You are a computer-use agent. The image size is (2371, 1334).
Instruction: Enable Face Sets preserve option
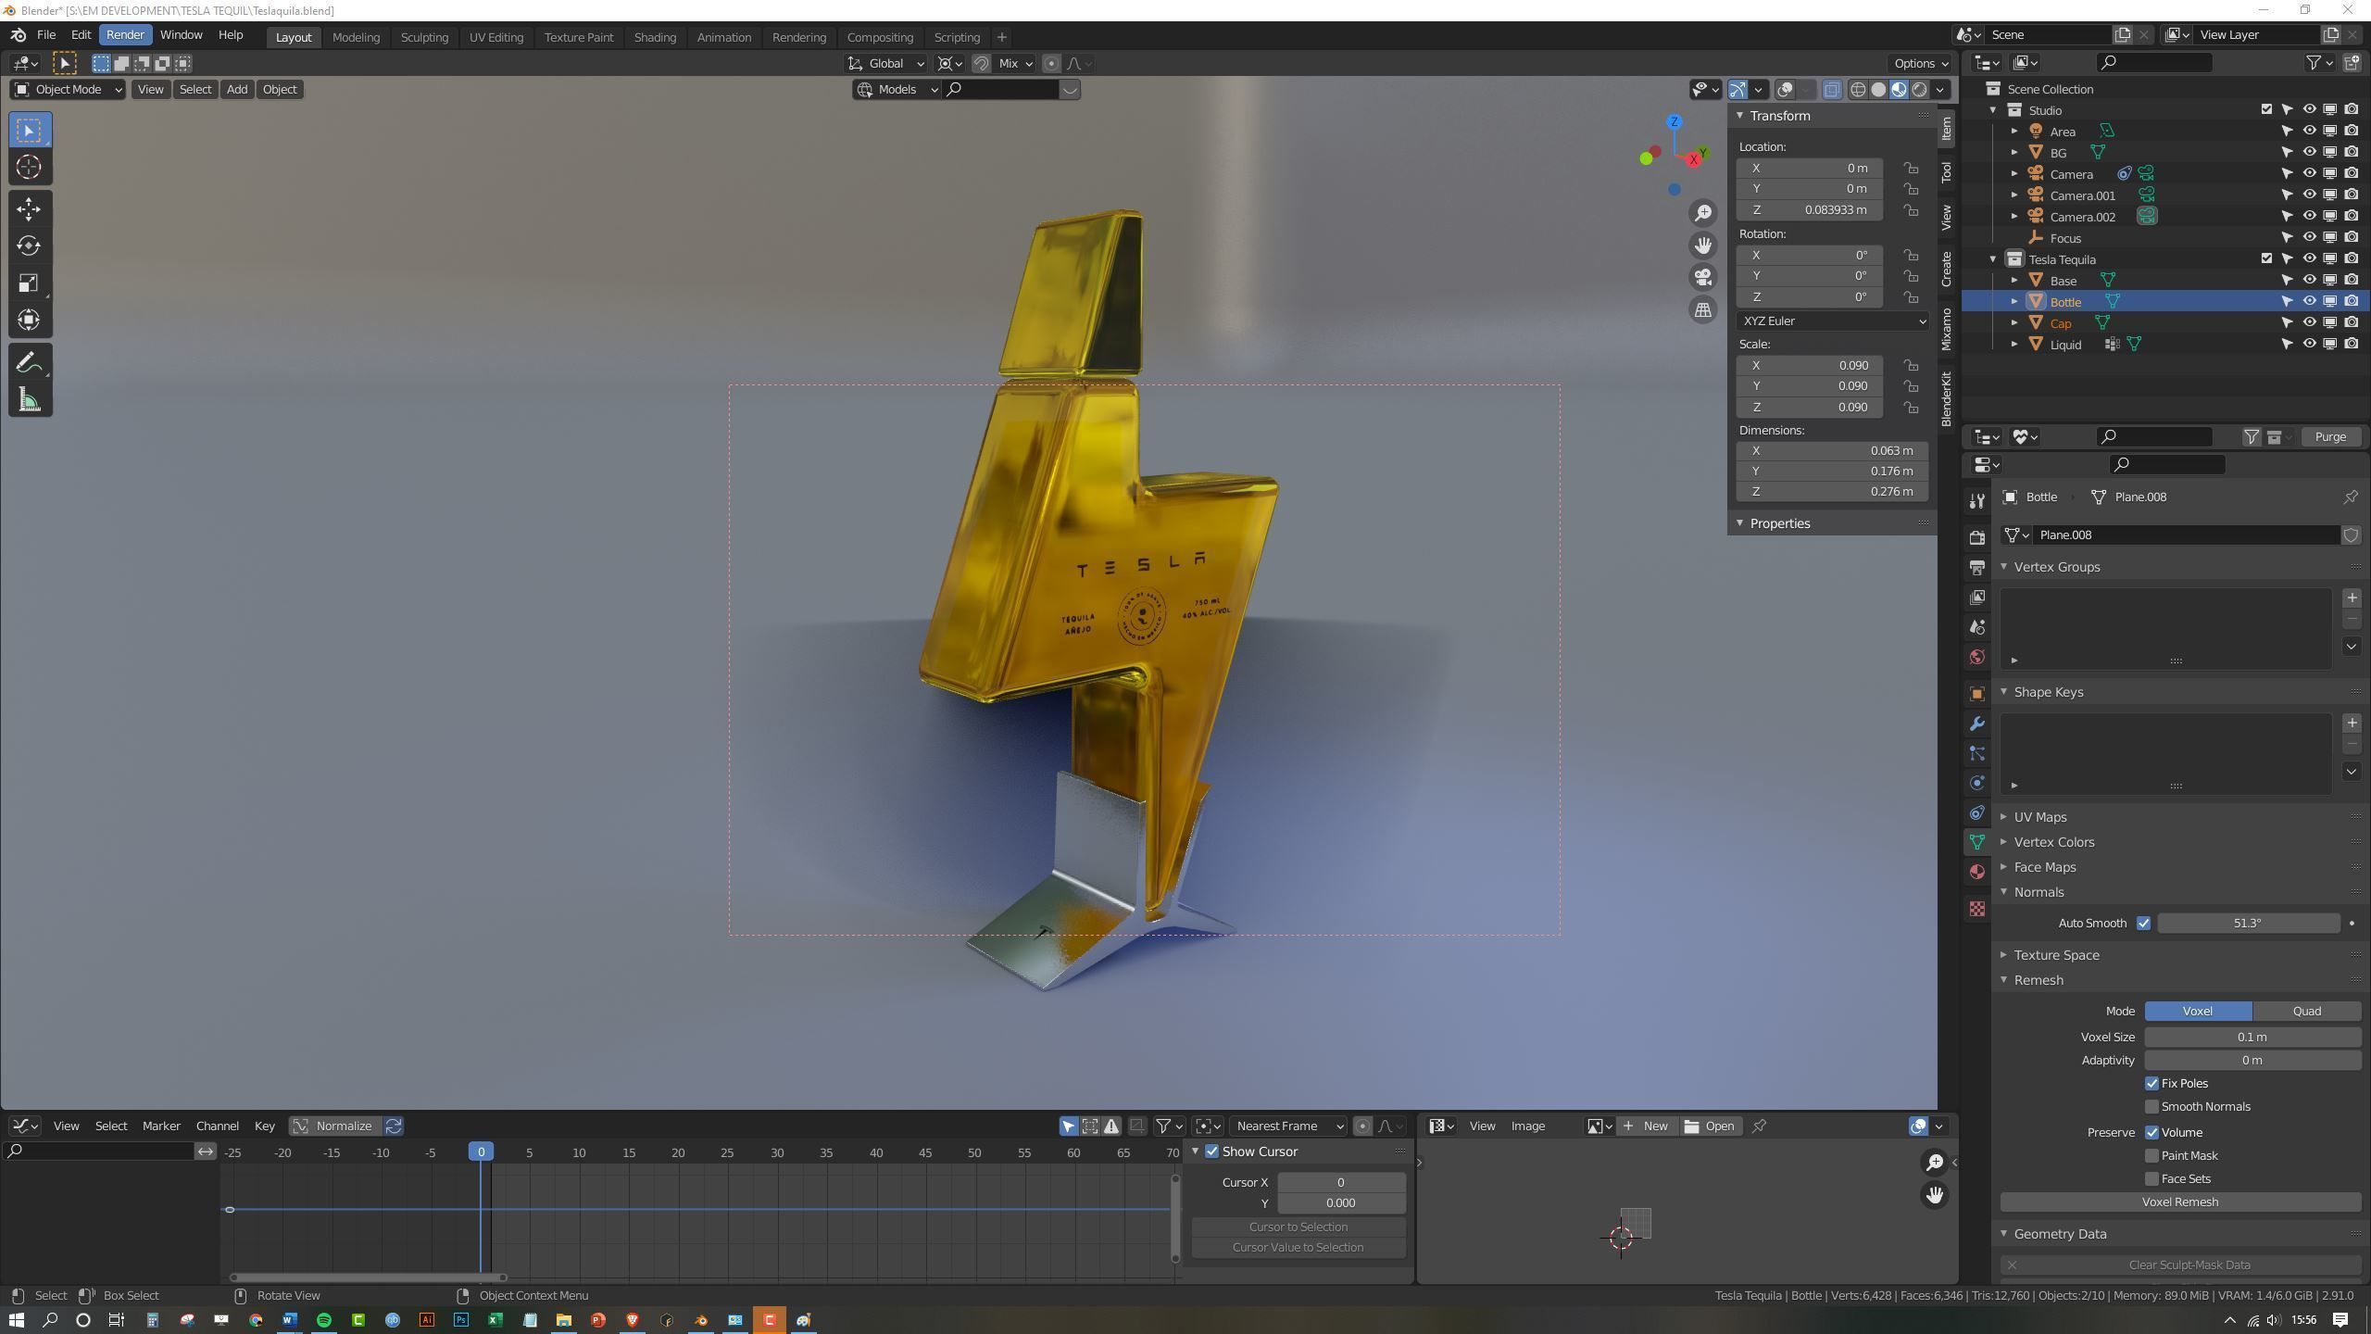click(2152, 1179)
